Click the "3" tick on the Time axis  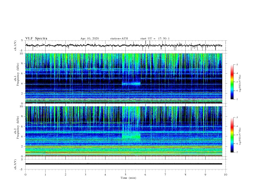tap(85, 175)
